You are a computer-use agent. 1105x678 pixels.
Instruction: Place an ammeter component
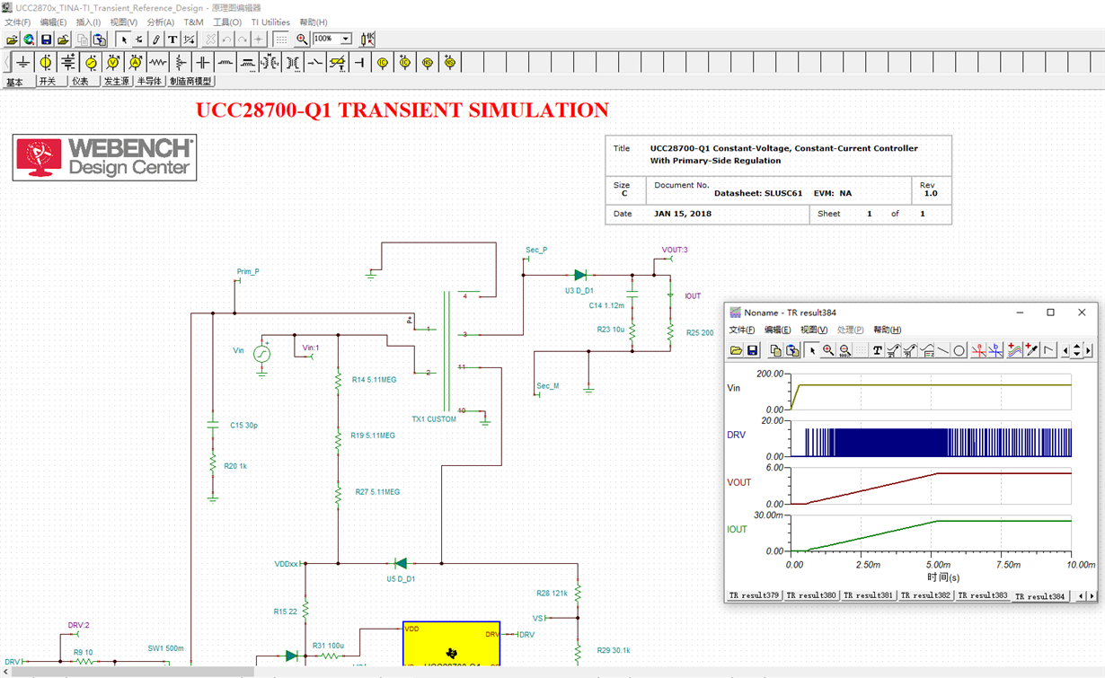(x=135, y=62)
